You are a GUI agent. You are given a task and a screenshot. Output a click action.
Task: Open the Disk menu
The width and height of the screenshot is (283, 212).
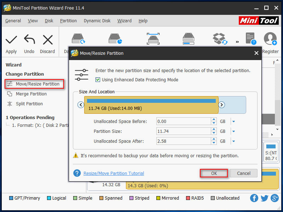pos(49,21)
